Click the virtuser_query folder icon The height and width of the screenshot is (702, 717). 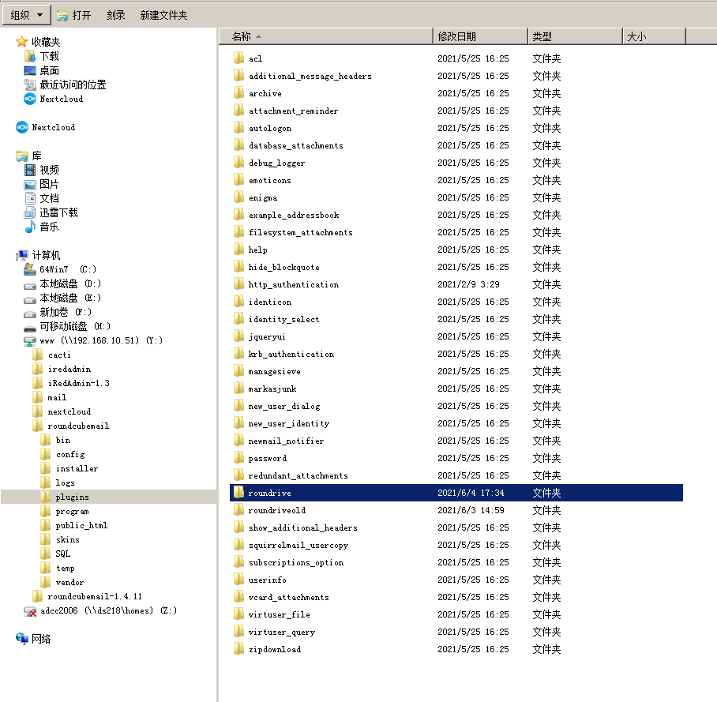[x=238, y=632]
